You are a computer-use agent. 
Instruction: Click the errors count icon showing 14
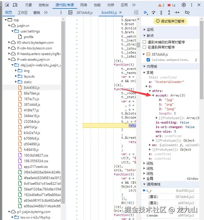172,5
